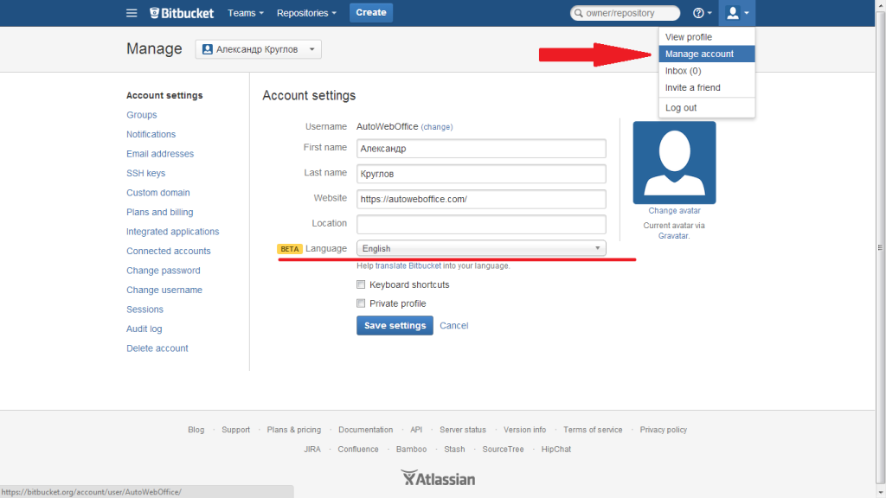The image size is (886, 498).
Task: Open Terms of service footer link
Action: tap(593, 430)
